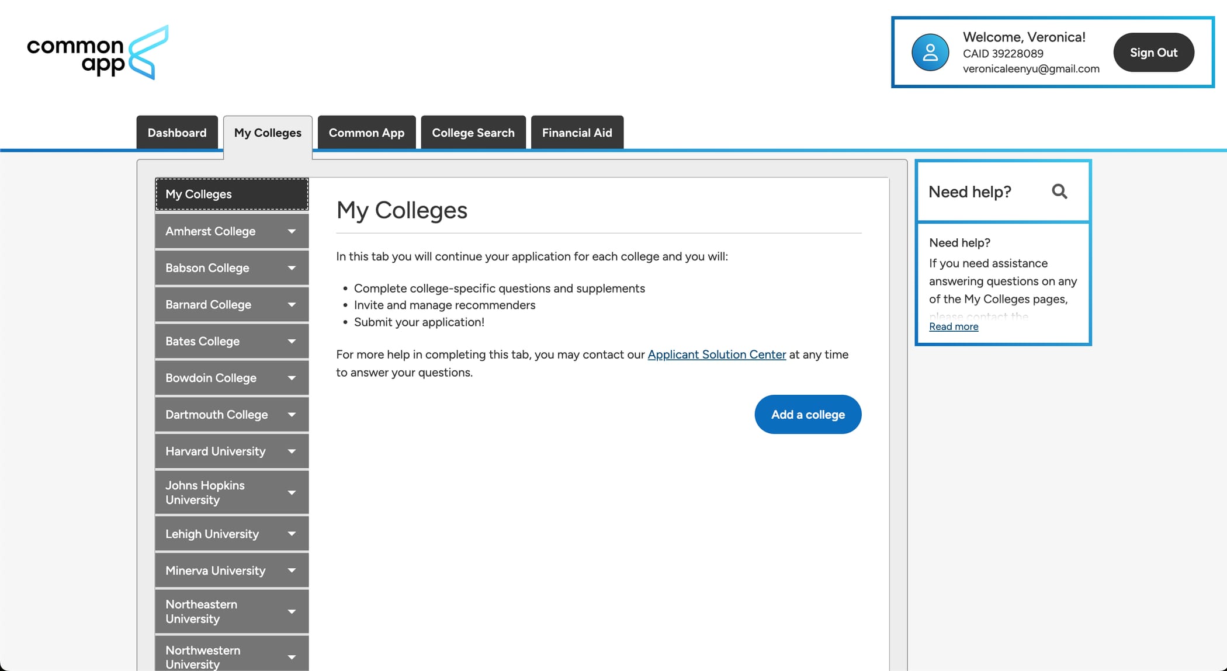Switch to the Dashboard tab
This screenshot has height=671, width=1227.
pos(176,133)
